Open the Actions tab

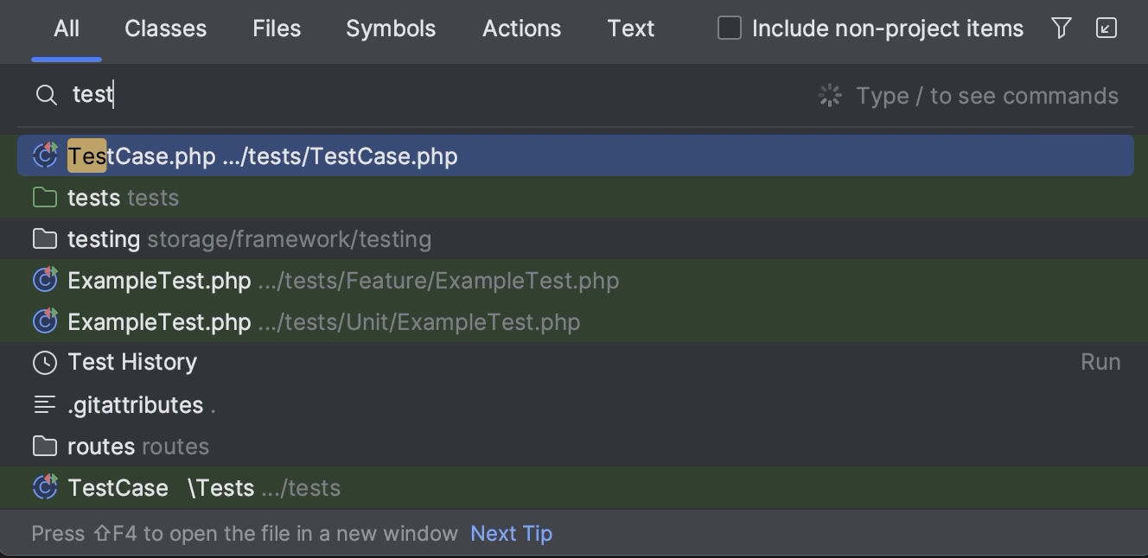521,28
